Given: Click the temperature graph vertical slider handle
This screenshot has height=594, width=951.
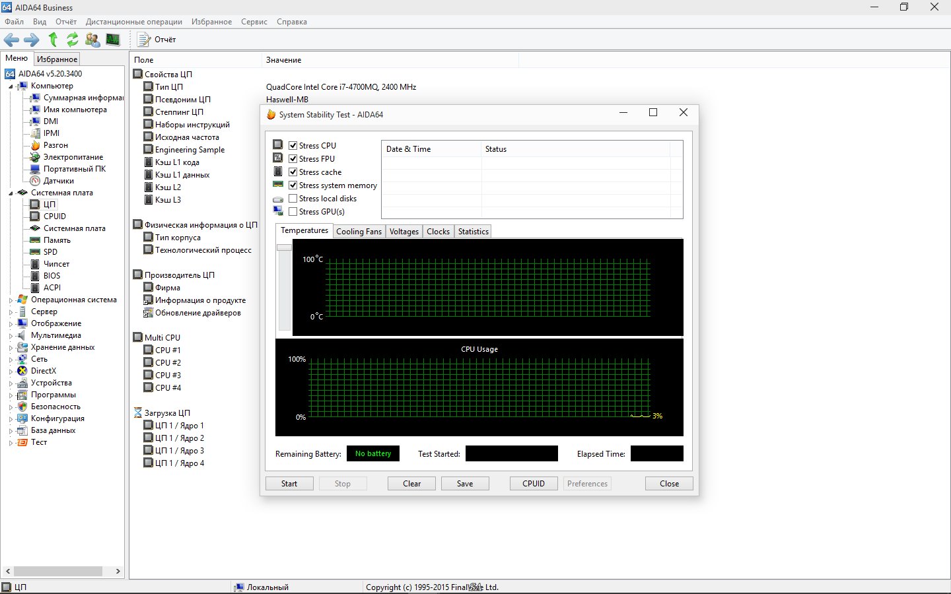Looking at the screenshot, I should click(x=284, y=247).
